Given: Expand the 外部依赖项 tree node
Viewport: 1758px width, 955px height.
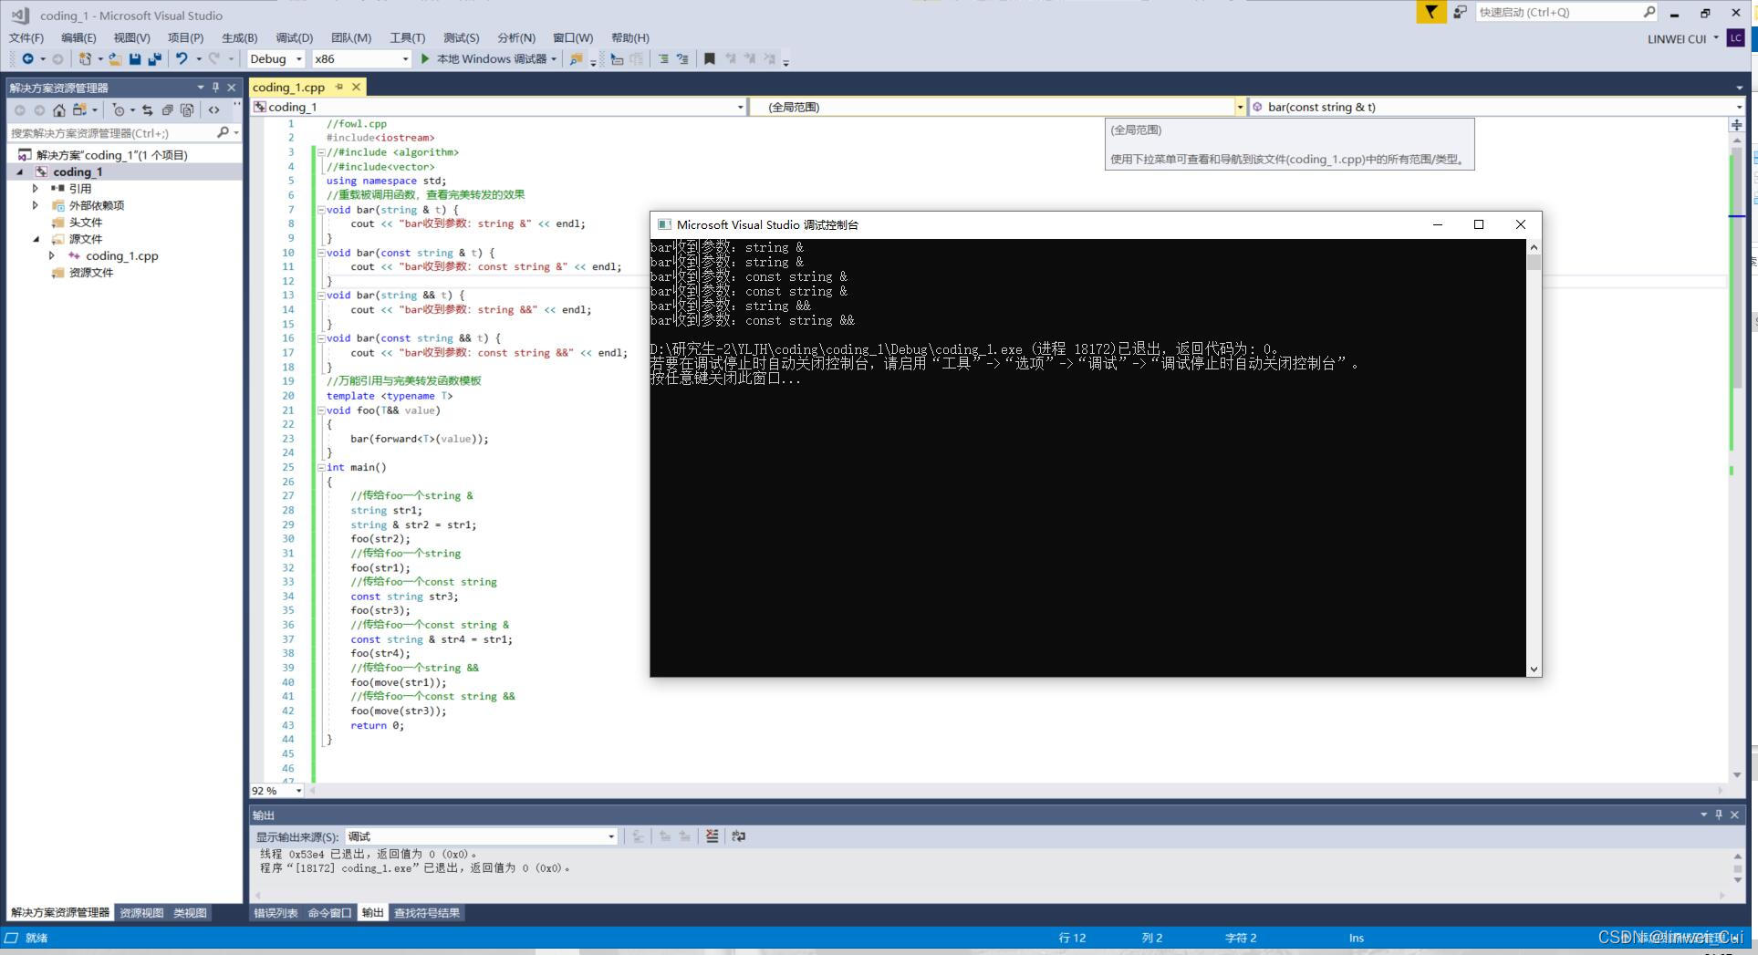Looking at the screenshot, I should pyautogui.click(x=36, y=205).
